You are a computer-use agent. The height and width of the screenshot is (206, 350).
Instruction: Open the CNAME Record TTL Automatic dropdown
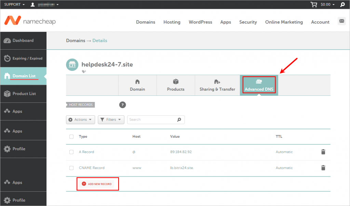[284, 168]
